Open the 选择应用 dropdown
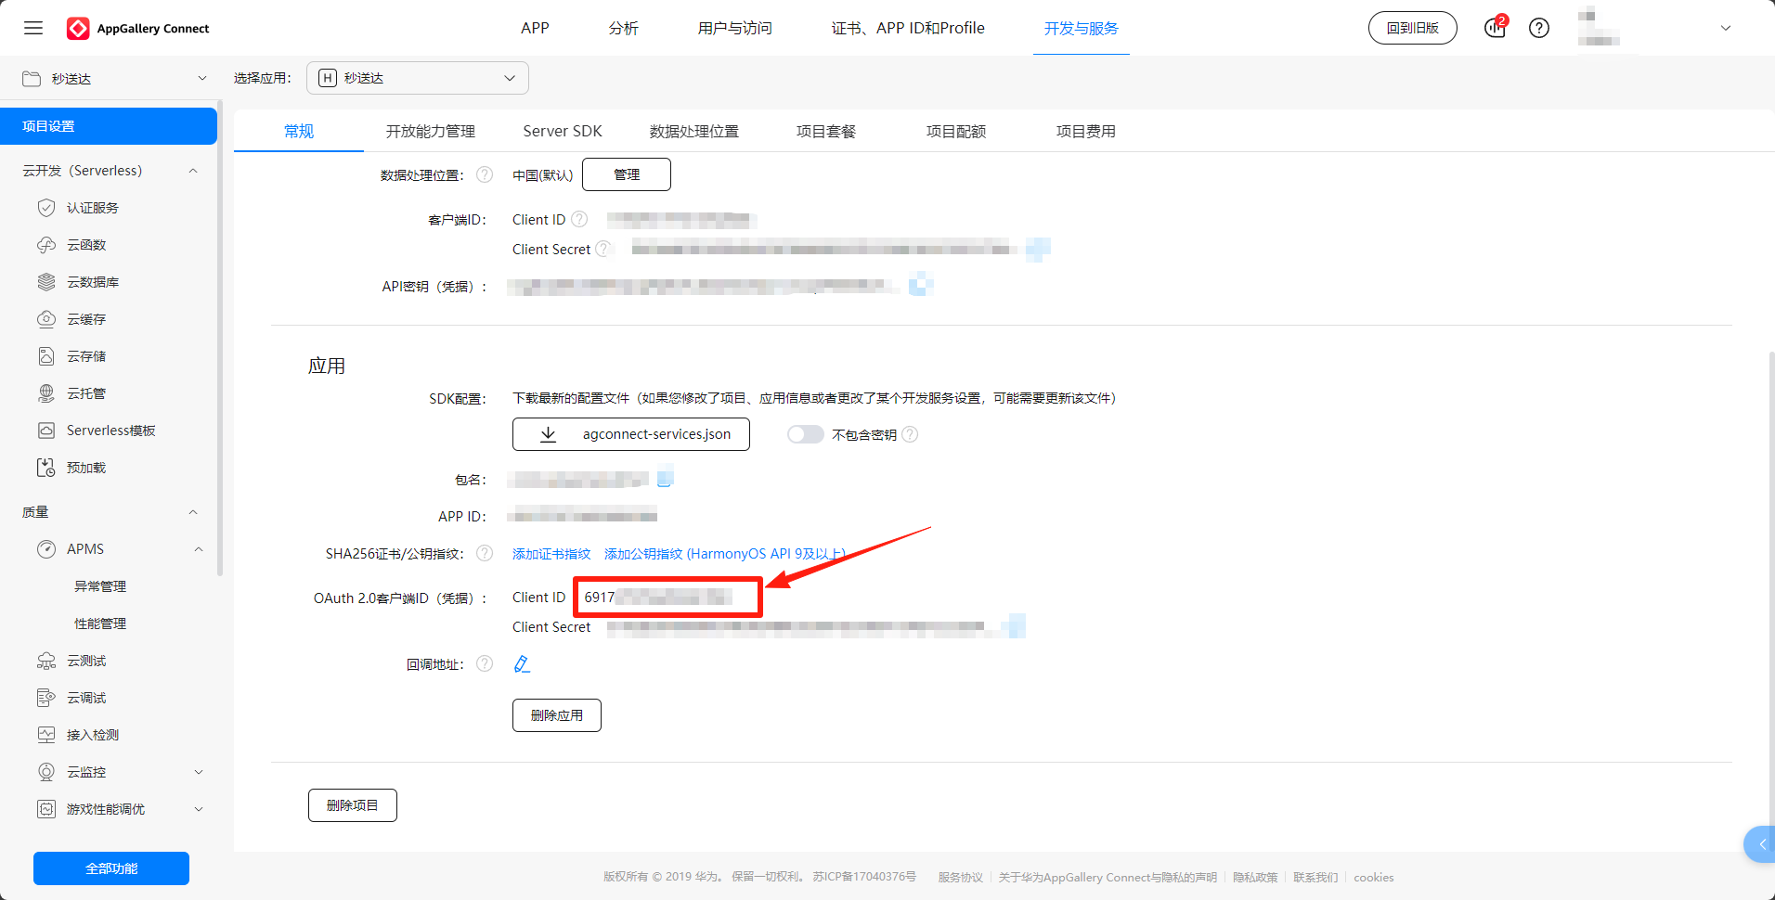The width and height of the screenshot is (1775, 900). coord(418,78)
